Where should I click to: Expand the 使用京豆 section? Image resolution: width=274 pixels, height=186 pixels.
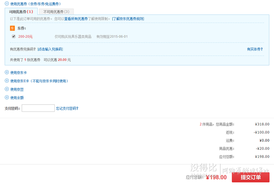[14, 89]
